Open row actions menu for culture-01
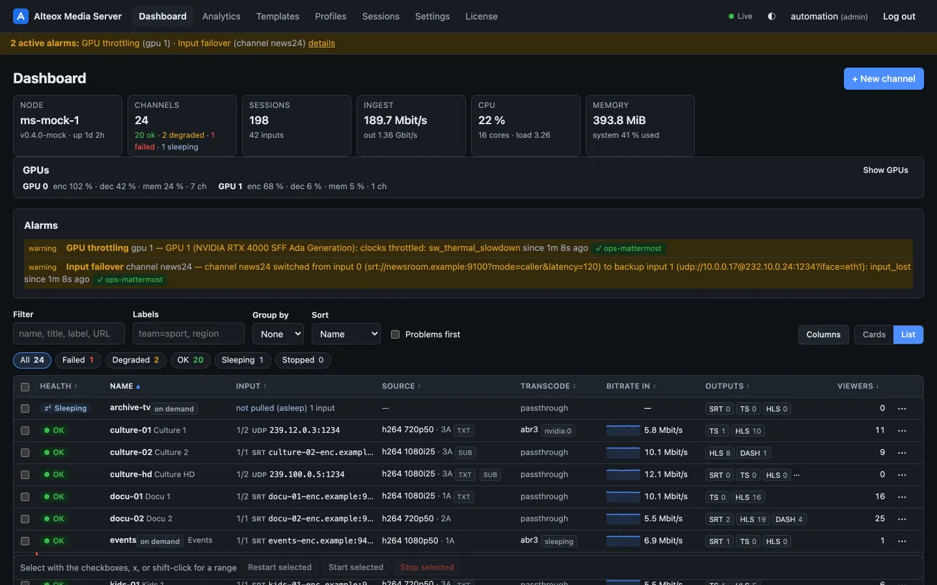 pos(902,431)
